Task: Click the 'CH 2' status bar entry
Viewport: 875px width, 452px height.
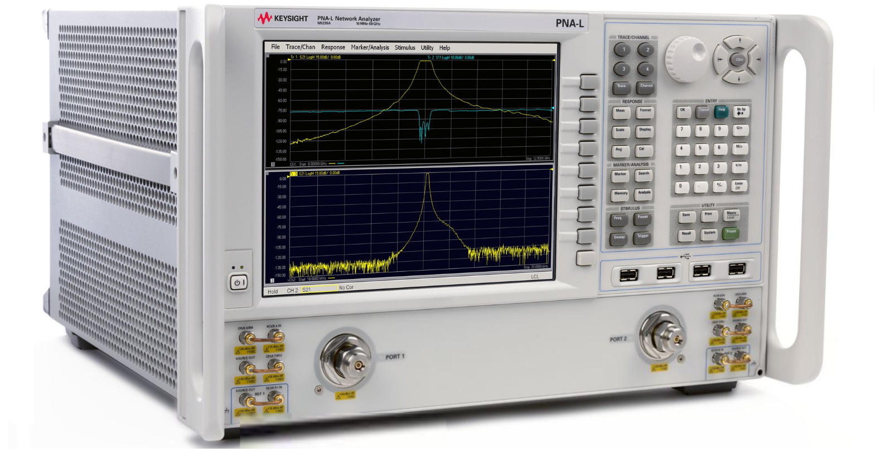Action: (x=292, y=290)
